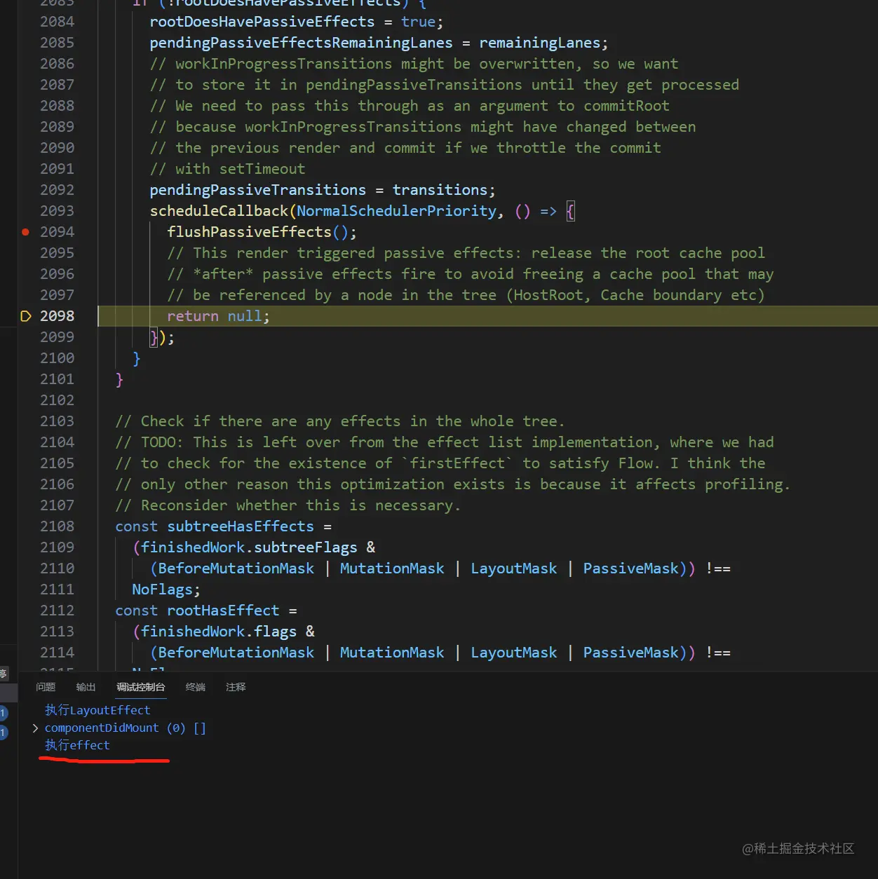Click the subtreeHasEffects constant name
This screenshot has width=878, height=879.
coord(241,526)
